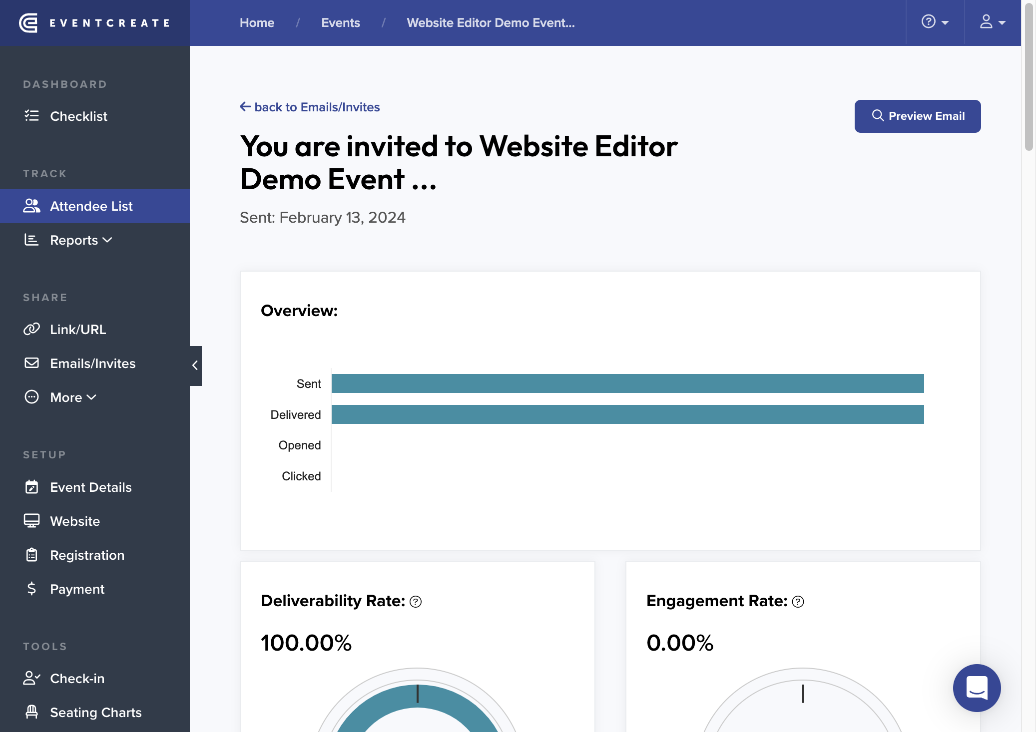Image resolution: width=1036 pixels, height=732 pixels.
Task: Click the Website monitor icon
Action: point(31,521)
